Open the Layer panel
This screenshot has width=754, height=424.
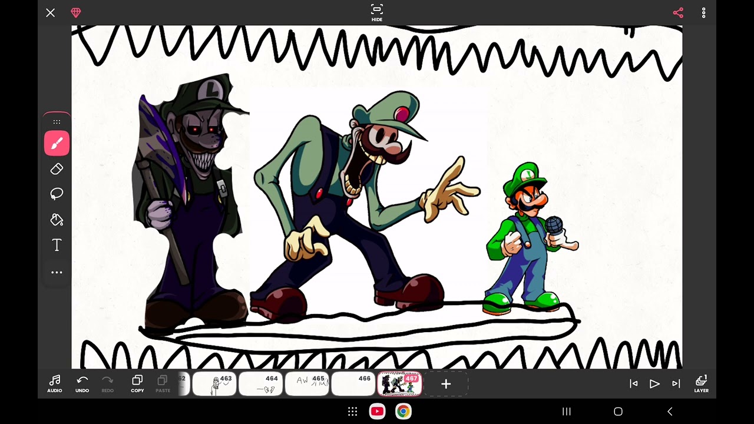pos(701,383)
